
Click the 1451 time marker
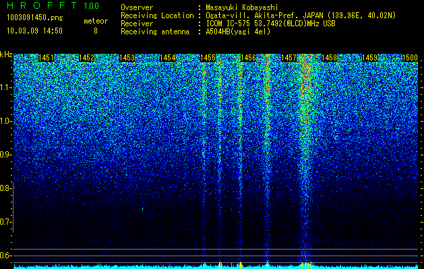46,58
